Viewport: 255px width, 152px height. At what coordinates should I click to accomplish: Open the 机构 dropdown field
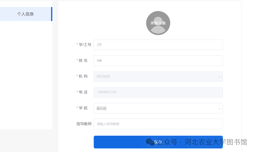point(158,77)
